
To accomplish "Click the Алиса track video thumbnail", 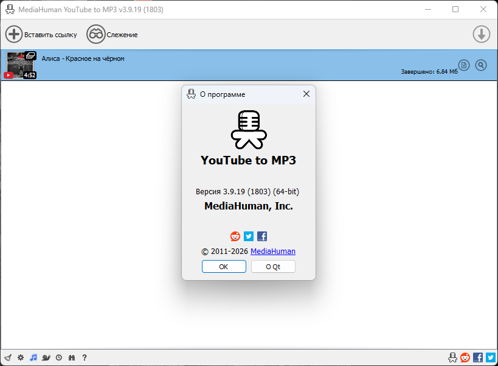I will tap(21, 65).
